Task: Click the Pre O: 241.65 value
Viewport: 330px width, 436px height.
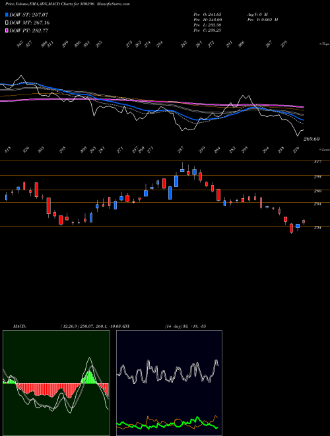Action: click(207, 14)
